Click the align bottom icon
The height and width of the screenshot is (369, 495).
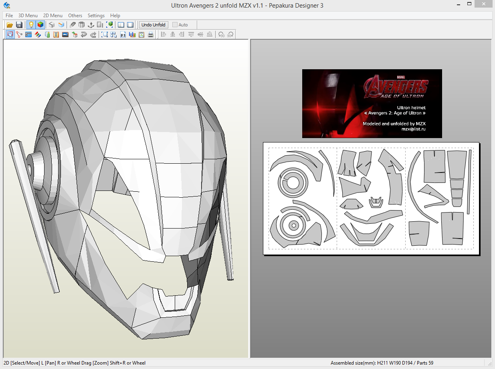[x=210, y=34]
